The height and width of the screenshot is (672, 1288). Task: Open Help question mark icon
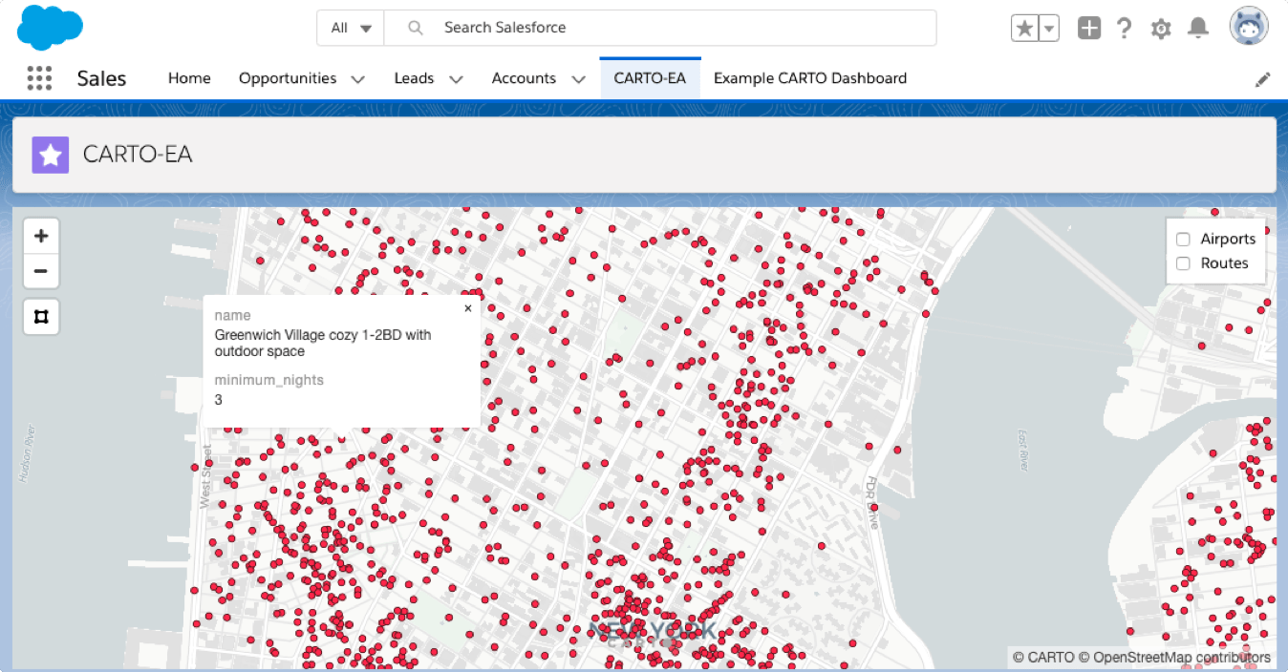(x=1125, y=29)
